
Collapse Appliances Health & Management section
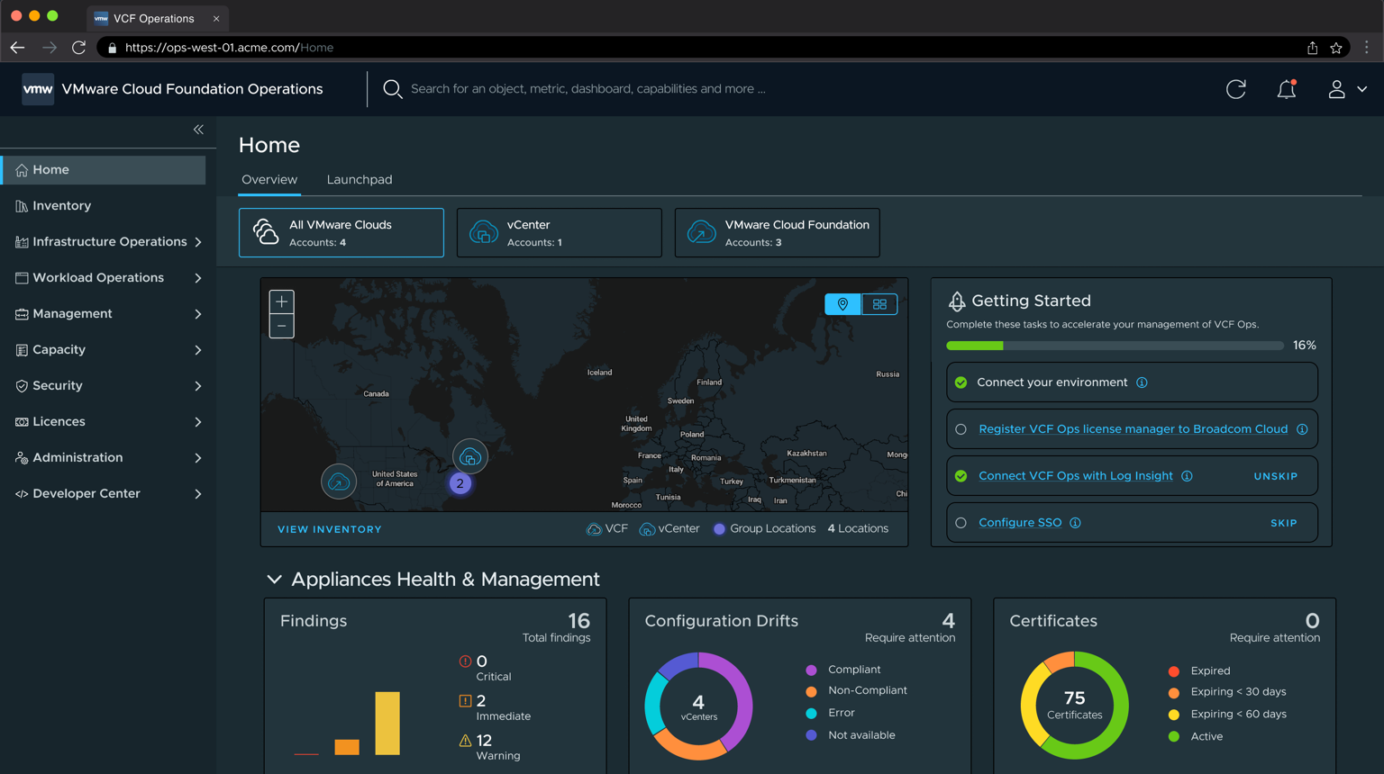click(x=274, y=580)
